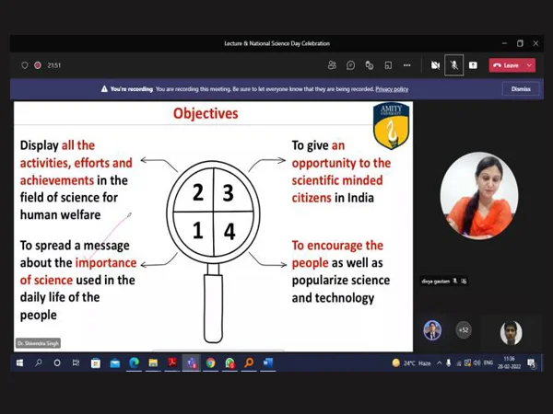Unmute the microphone
Viewport: 553px width, 414px height.
pyautogui.click(x=453, y=65)
